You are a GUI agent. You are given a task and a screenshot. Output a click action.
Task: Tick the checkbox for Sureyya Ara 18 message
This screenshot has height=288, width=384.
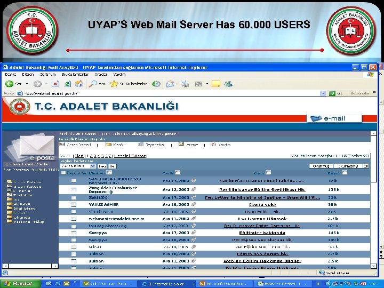click(74, 240)
